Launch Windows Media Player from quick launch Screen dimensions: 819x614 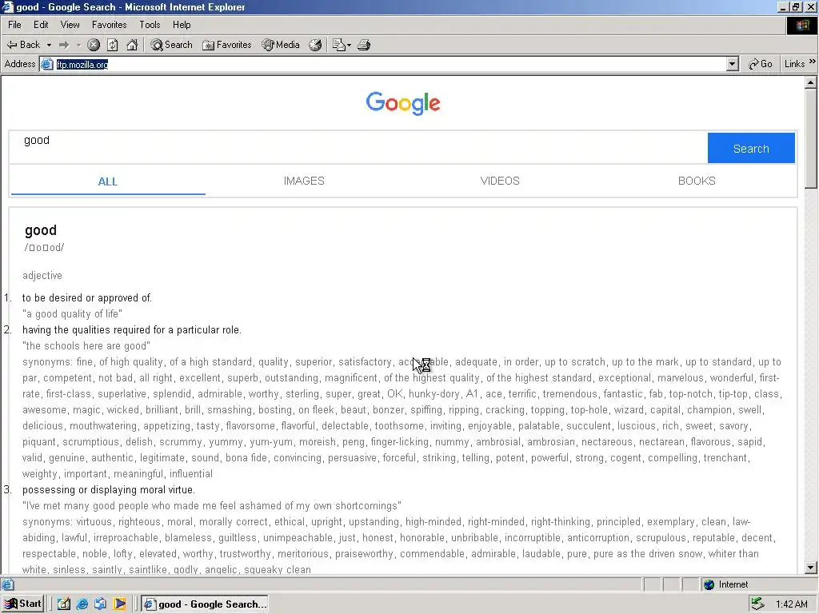point(119,604)
